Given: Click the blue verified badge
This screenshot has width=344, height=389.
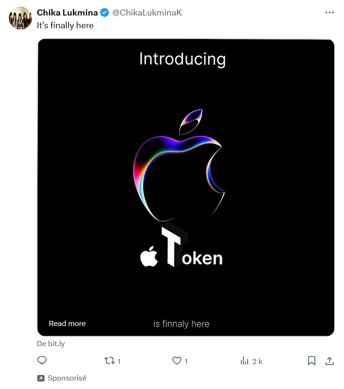Looking at the screenshot, I should (x=105, y=13).
